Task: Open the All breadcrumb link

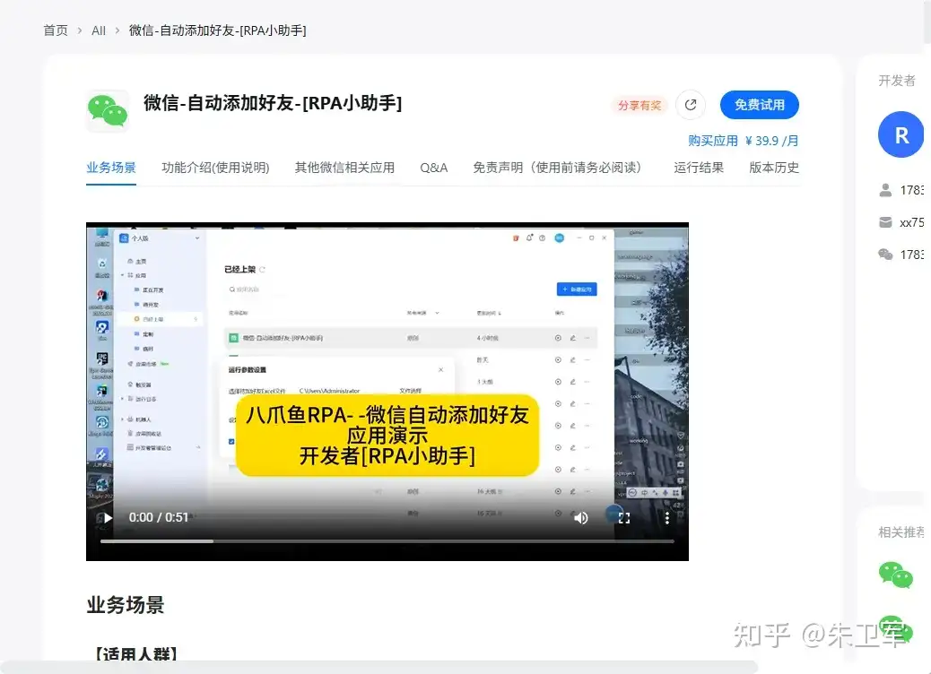Action: pyautogui.click(x=99, y=30)
